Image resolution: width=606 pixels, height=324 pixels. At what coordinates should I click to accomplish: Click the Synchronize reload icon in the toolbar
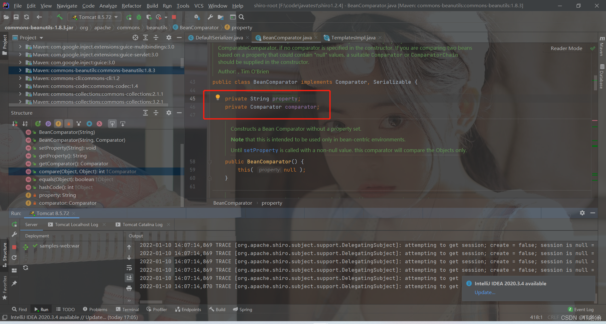[x=27, y=17]
